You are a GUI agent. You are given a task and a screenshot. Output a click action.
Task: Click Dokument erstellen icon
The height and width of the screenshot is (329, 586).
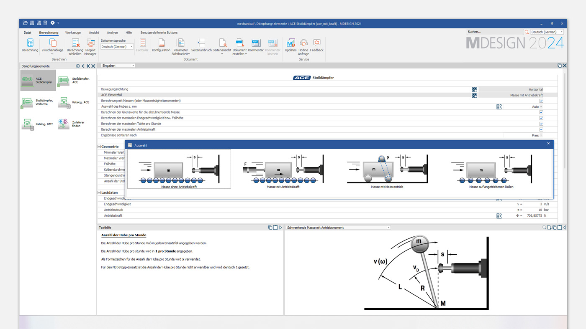pyautogui.click(x=239, y=43)
